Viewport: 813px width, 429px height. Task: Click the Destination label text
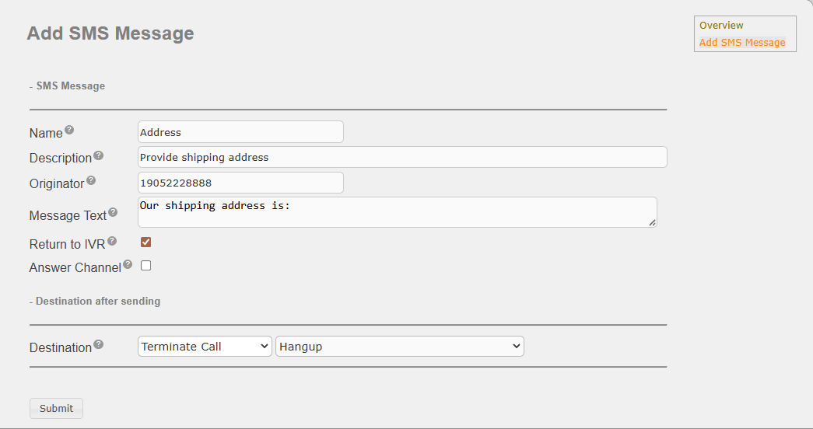click(61, 347)
